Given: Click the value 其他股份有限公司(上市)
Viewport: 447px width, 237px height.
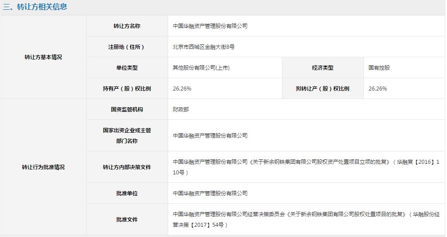Looking at the screenshot, I should click(201, 68).
